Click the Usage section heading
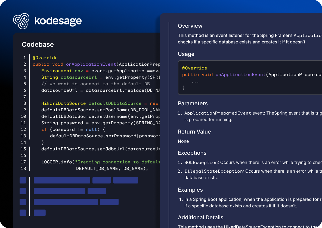 click(x=186, y=54)
